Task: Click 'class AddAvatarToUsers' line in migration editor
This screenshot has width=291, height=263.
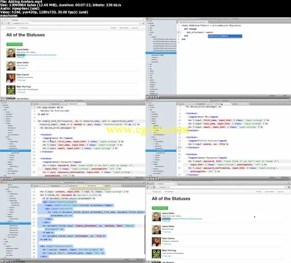Action: 211,26
